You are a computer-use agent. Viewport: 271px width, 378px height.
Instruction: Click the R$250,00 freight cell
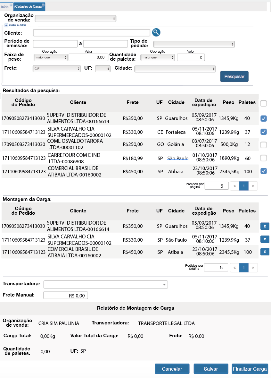tap(133, 144)
